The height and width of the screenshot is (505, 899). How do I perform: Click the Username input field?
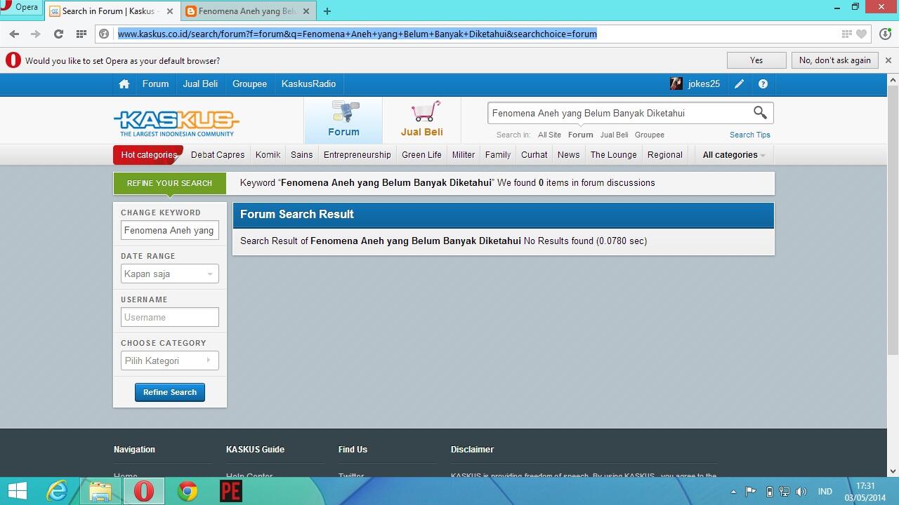169,317
